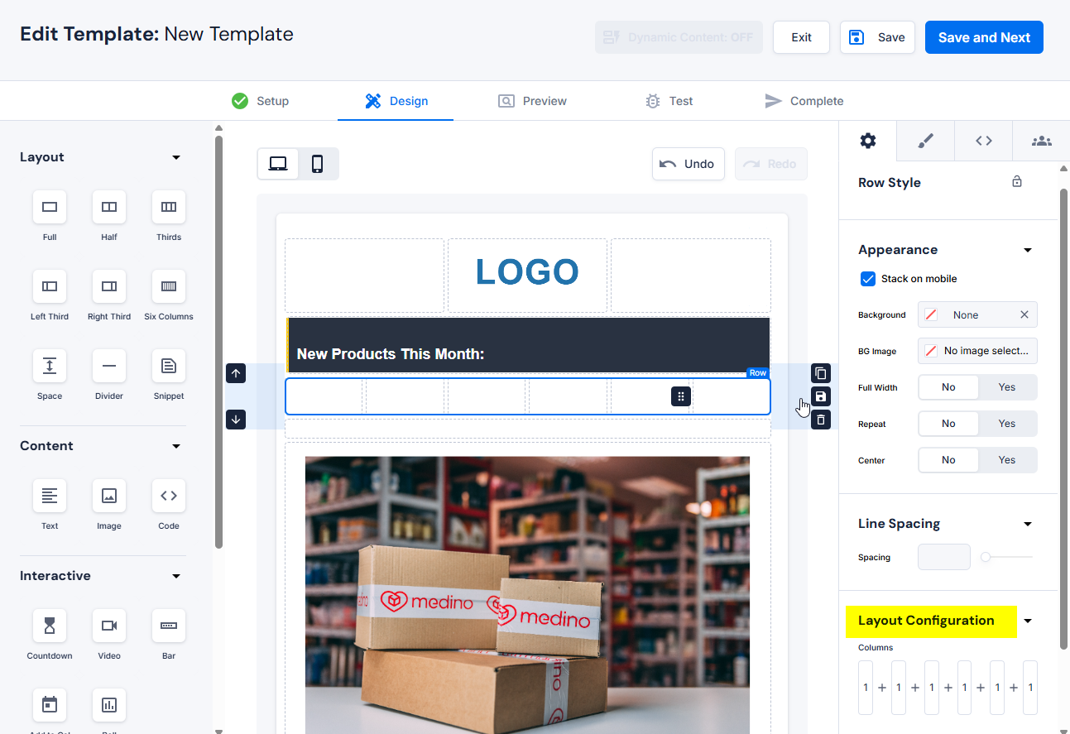Duplicate the selected row
The width and height of the screenshot is (1070, 734).
pos(820,373)
